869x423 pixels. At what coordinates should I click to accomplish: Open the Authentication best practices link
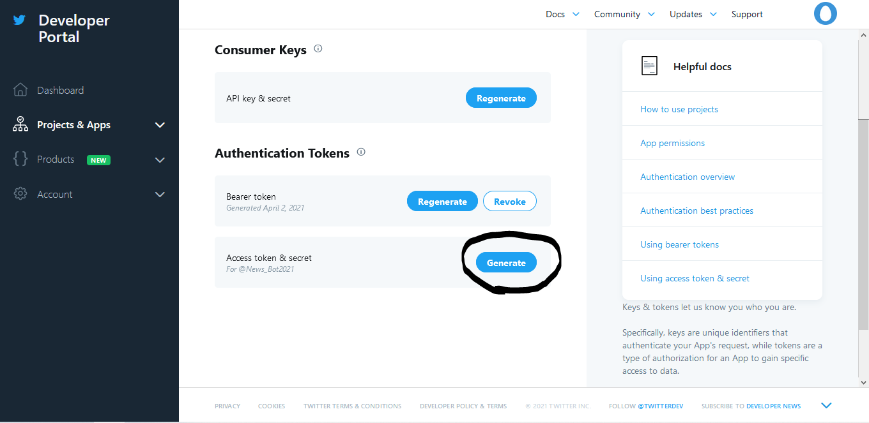coord(696,211)
